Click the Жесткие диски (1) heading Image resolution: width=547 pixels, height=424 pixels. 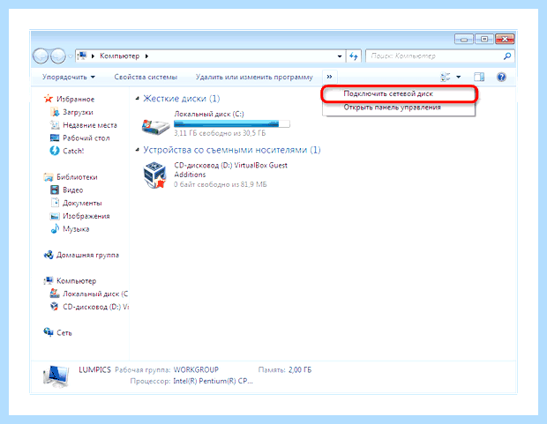182,99
